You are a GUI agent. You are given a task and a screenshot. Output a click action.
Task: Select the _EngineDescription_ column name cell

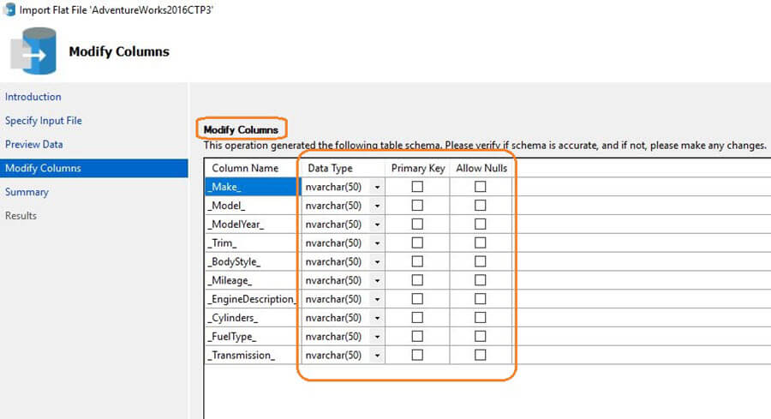tap(251, 299)
